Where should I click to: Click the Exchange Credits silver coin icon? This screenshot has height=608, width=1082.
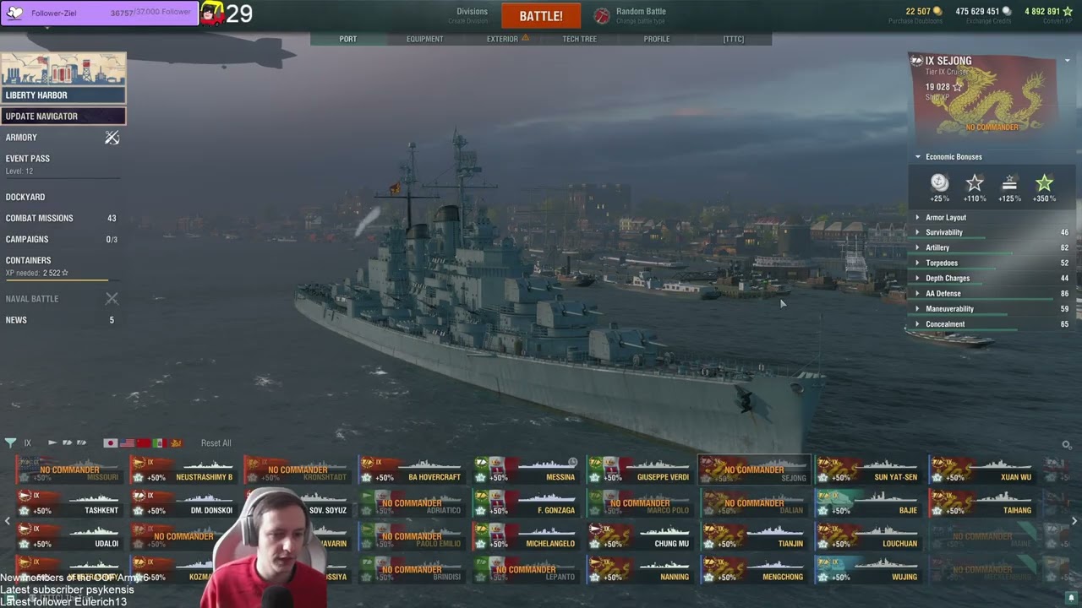coord(1006,12)
